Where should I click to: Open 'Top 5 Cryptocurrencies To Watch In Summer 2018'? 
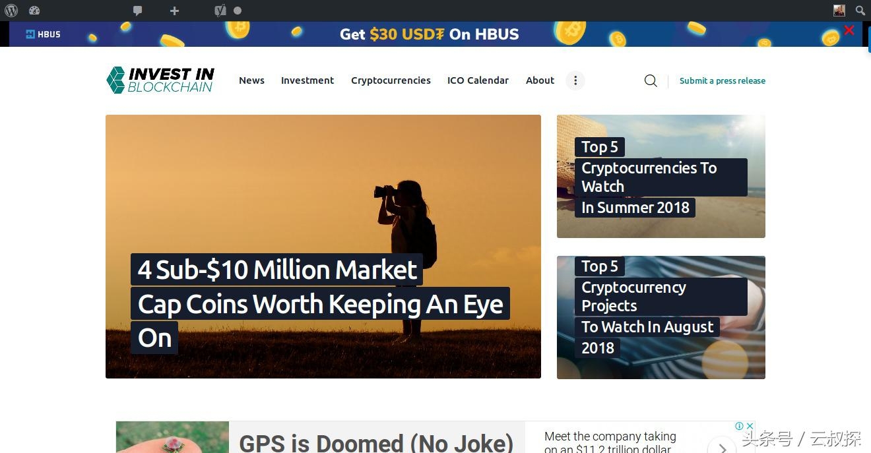(661, 177)
